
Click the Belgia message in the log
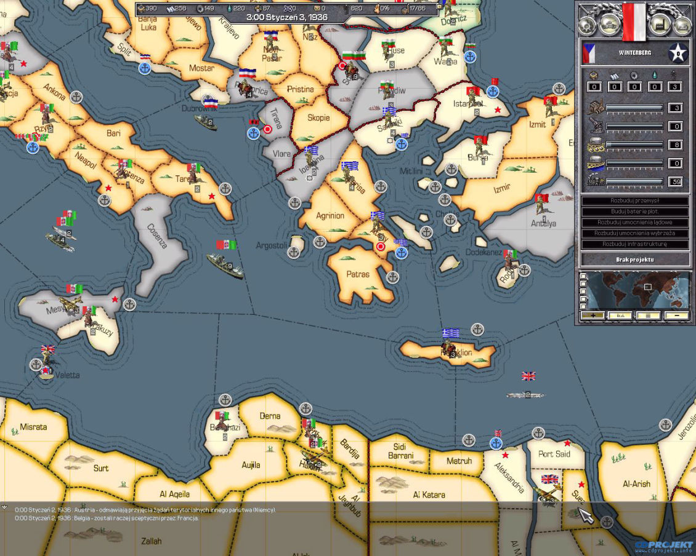click(x=107, y=518)
